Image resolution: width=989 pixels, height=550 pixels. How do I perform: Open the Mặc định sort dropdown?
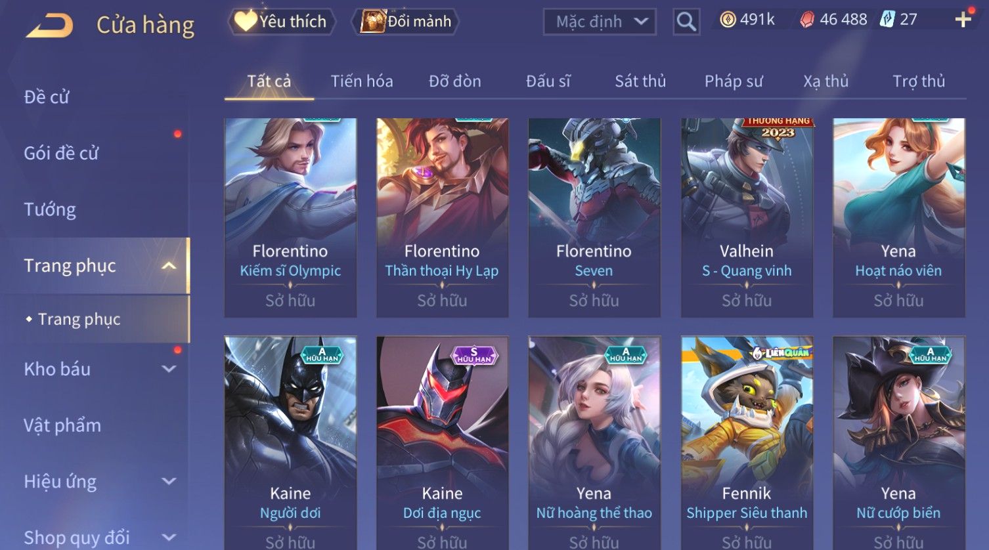pyautogui.click(x=600, y=22)
